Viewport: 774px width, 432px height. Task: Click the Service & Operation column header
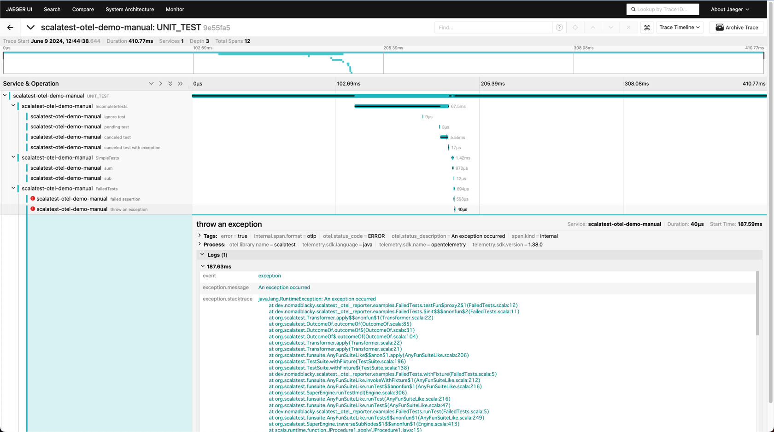(x=31, y=84)
